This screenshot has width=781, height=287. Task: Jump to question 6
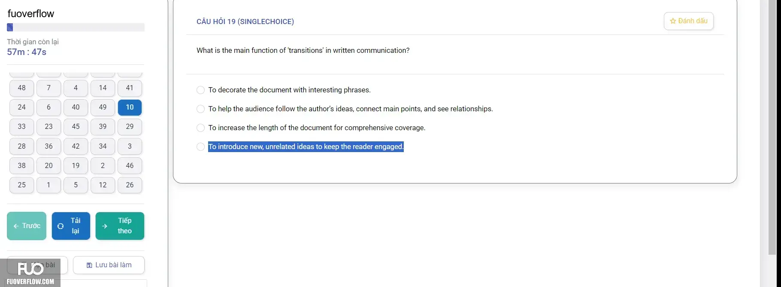(48, 107)
